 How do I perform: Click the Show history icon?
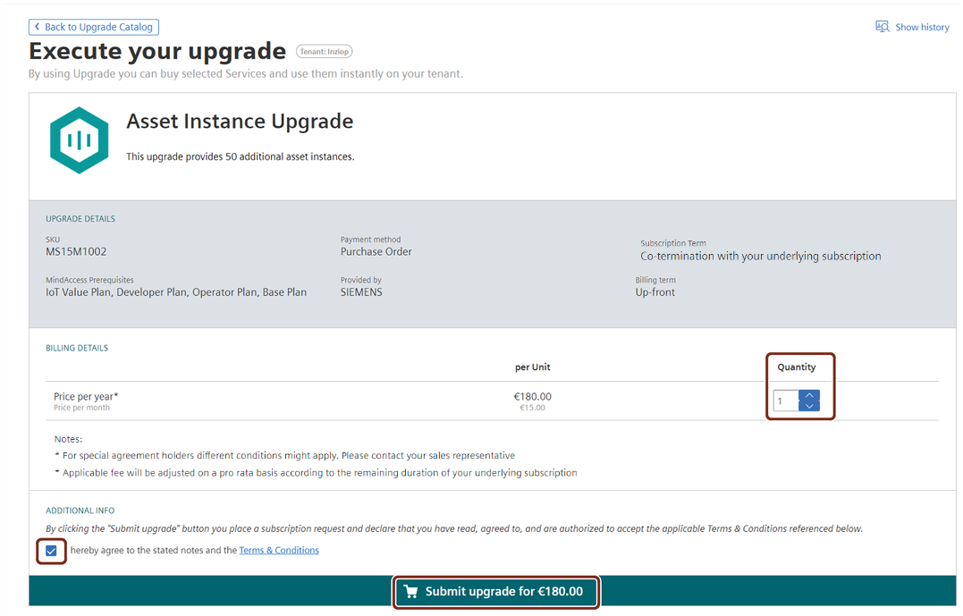click(x=882, y=27)
